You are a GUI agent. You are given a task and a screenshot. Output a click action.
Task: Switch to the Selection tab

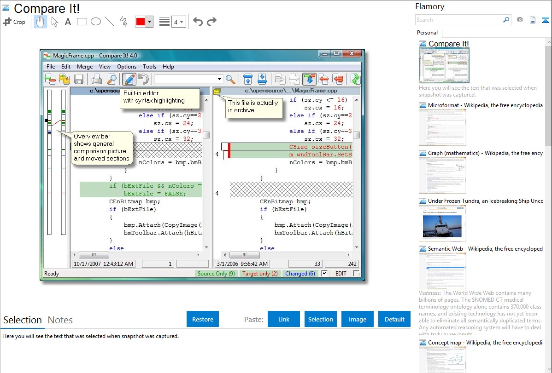click(x=23, y=320)
